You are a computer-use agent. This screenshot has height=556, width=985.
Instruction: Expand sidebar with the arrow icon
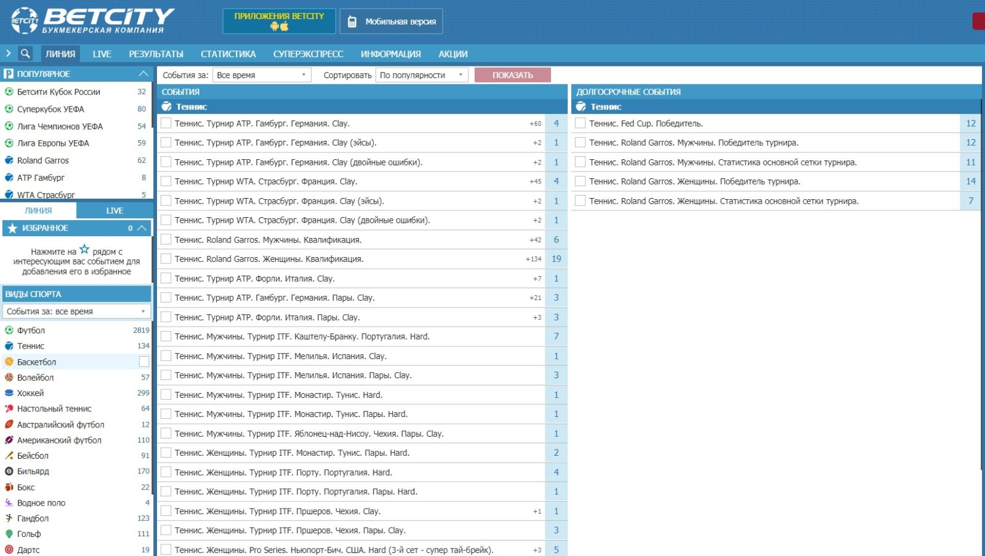(8, 54)
